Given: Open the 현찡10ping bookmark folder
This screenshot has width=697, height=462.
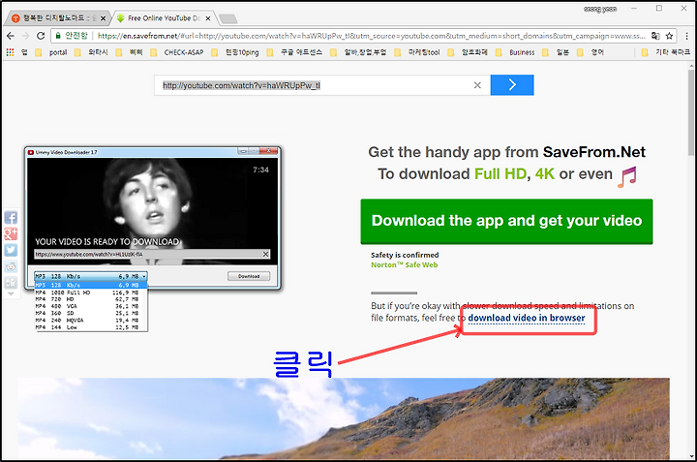Looking at the screenshot, I should (235, 52).
